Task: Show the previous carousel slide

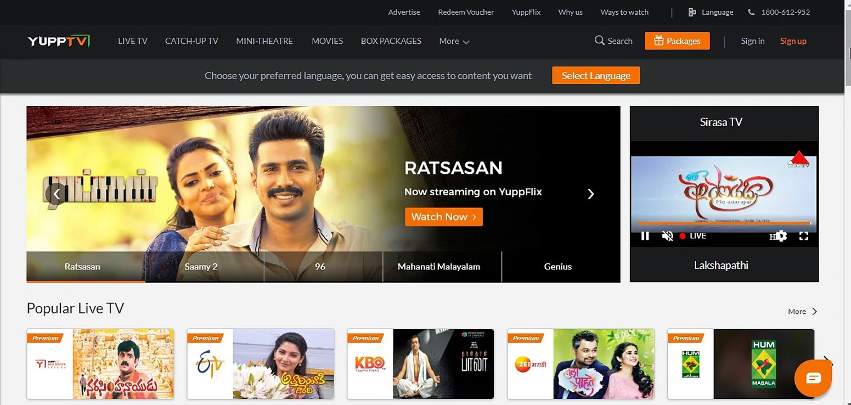Action: (56, 194)
